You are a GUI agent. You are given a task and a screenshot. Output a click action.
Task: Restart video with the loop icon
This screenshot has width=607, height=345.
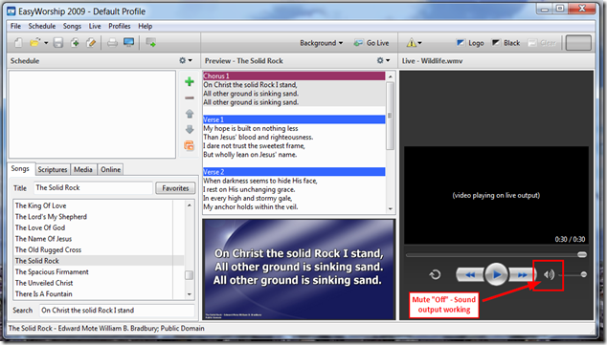(x=435, y=274)
